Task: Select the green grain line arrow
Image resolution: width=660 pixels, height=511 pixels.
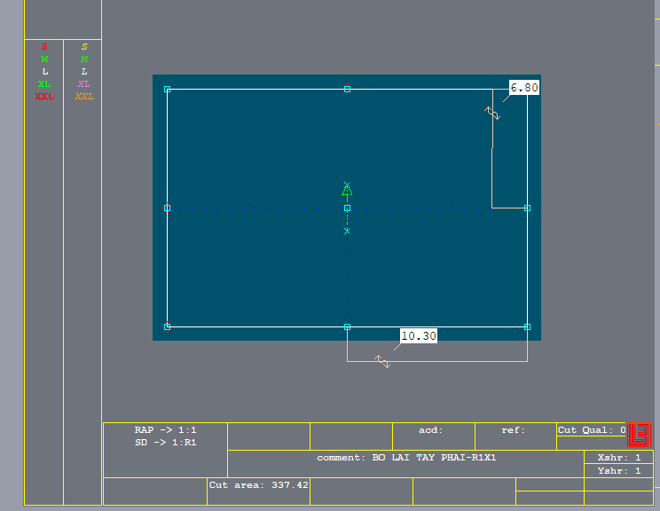Action: click(347, 191)
